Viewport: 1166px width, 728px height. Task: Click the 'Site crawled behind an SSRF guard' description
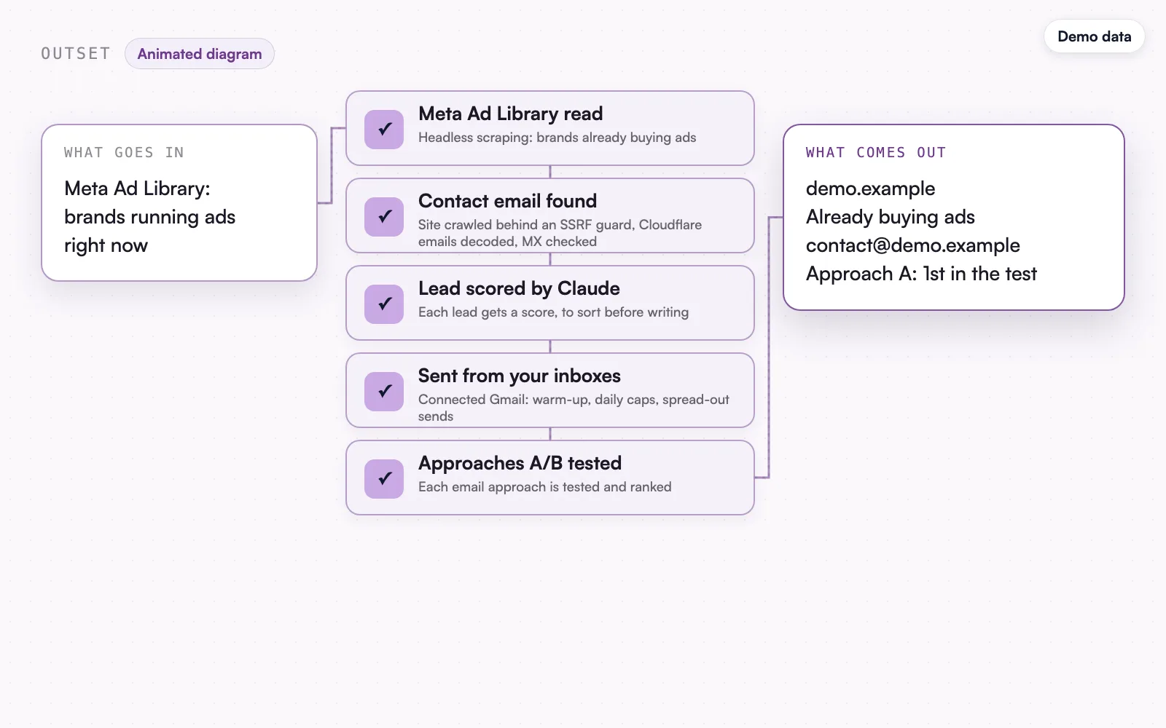(x=560, y=233)
